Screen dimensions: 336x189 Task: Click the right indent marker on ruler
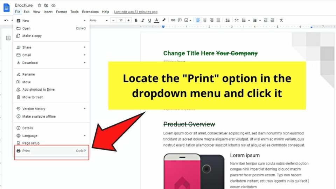point(311,27)
